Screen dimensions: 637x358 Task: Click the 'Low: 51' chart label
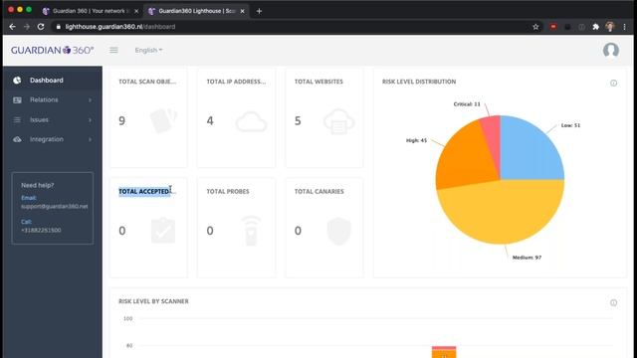[x=570, y=125]
